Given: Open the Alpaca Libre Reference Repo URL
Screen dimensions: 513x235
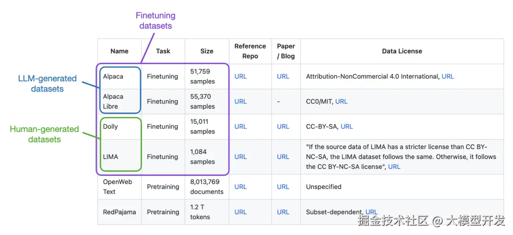Looking at the screenshot, I should (x=240, y=102).
